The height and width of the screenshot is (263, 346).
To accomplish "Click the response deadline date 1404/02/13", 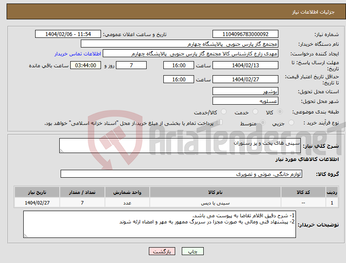I will tap(245, 65).
